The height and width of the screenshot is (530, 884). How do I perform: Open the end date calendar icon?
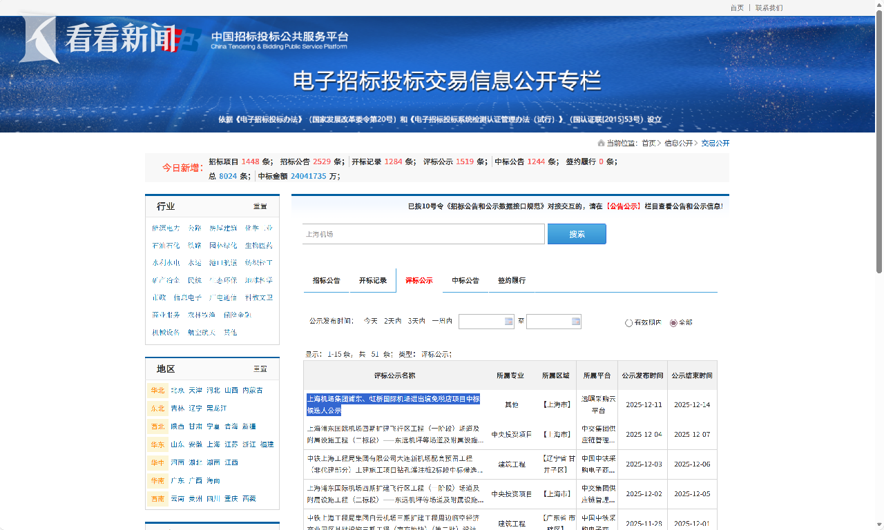pyautogui.click(x=576, y=322)
